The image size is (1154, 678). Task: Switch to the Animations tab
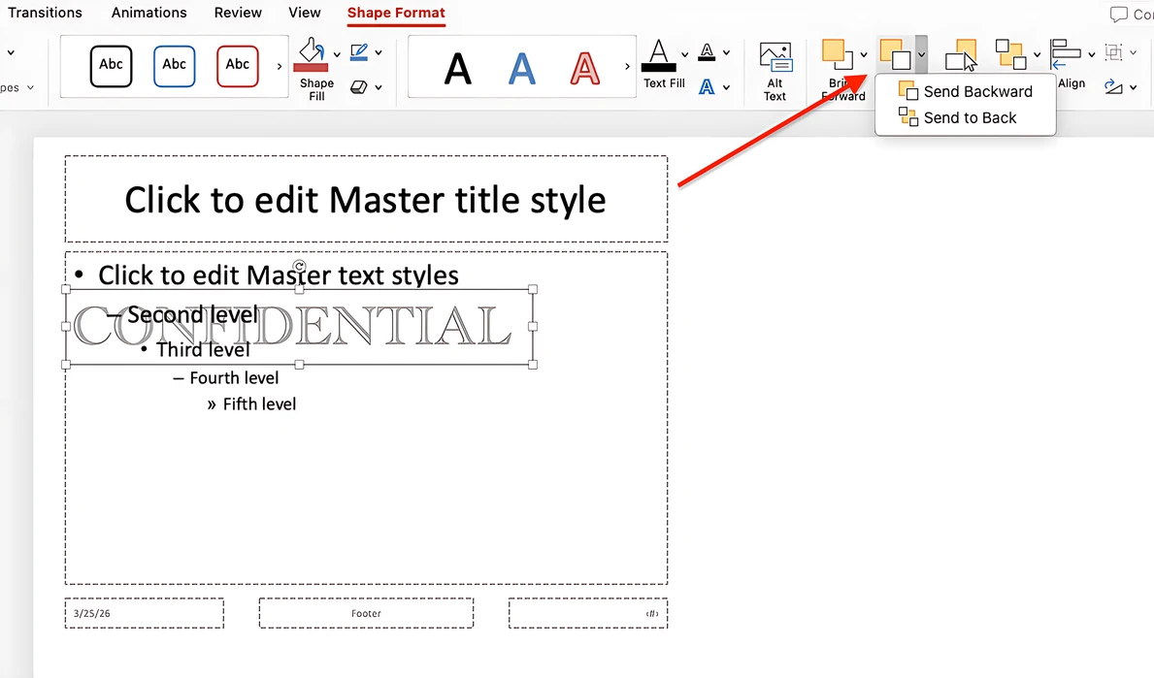pyautogui.click(x=148, y=13)
